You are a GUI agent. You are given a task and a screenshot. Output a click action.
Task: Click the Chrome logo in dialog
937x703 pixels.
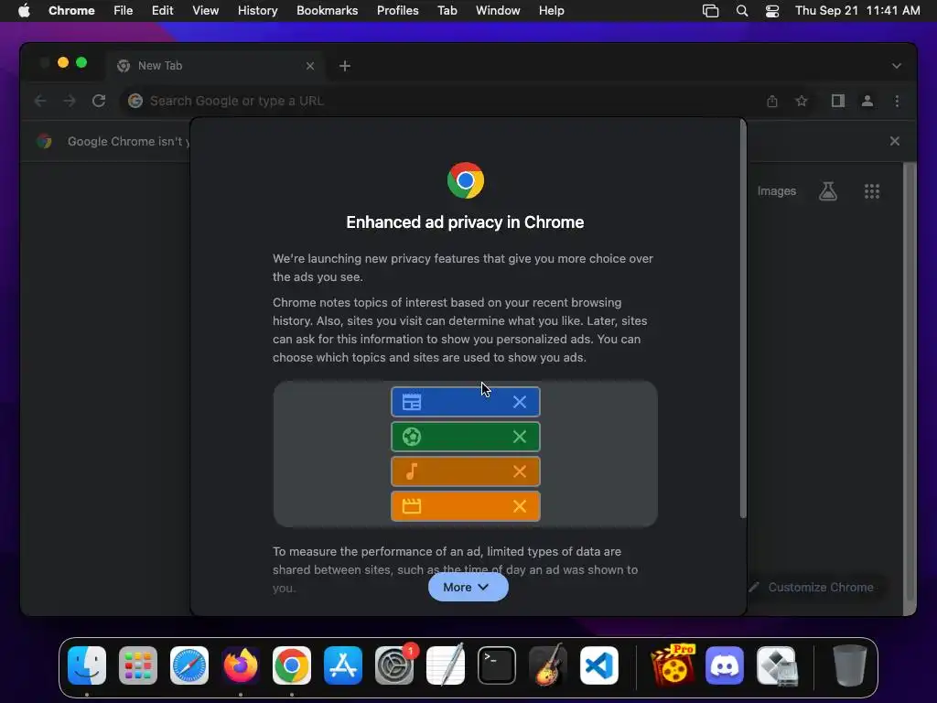[466, 180]
